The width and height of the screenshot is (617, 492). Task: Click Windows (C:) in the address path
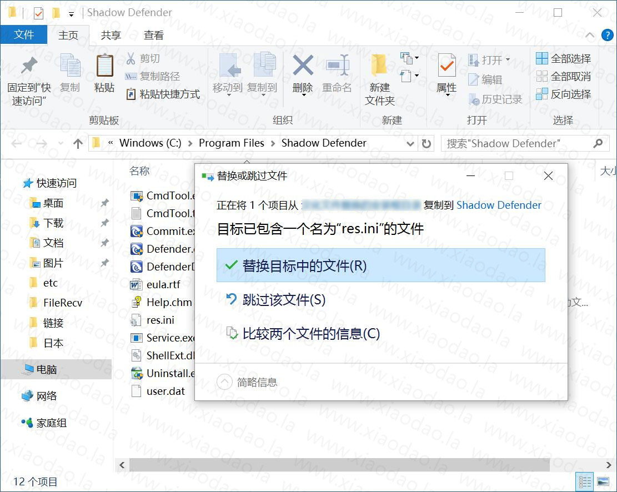[151, 143]
